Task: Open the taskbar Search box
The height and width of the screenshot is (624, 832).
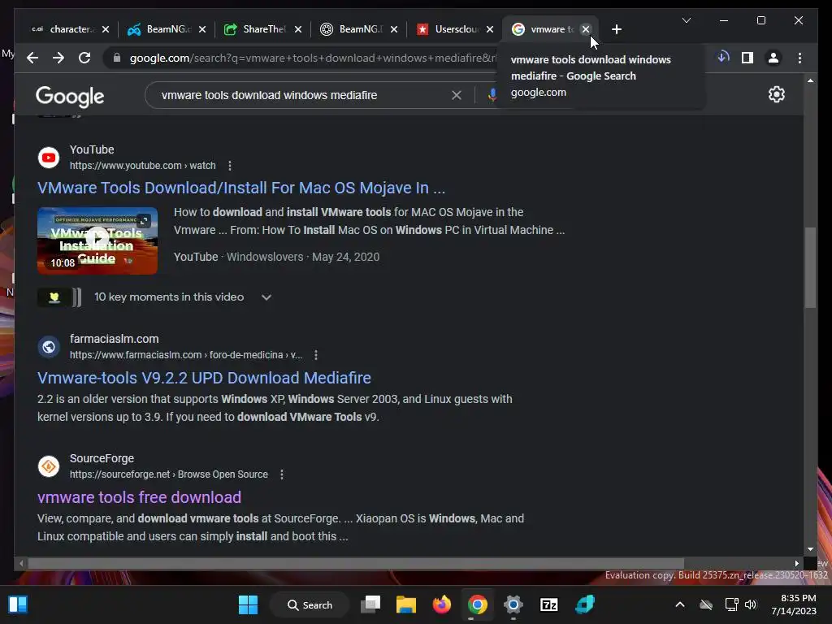Action: pos(310,604)
